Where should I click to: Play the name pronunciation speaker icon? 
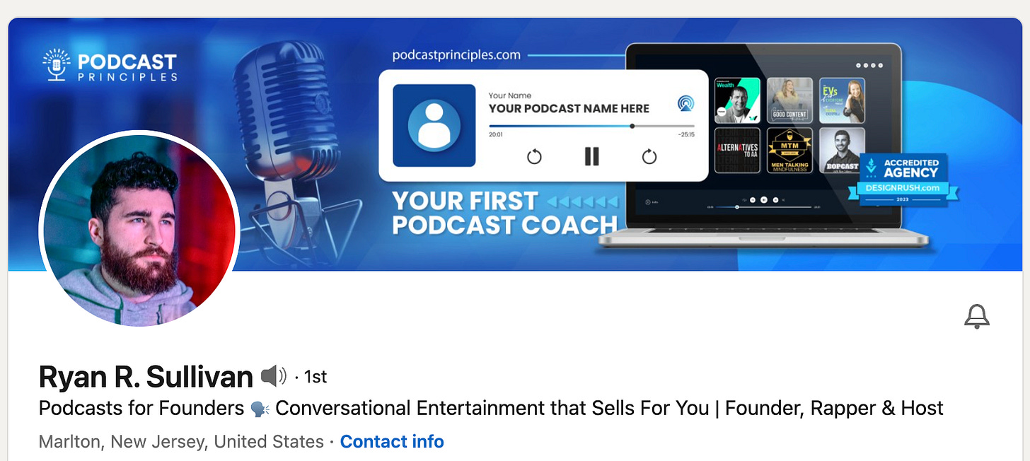click(x=274, y=376)
